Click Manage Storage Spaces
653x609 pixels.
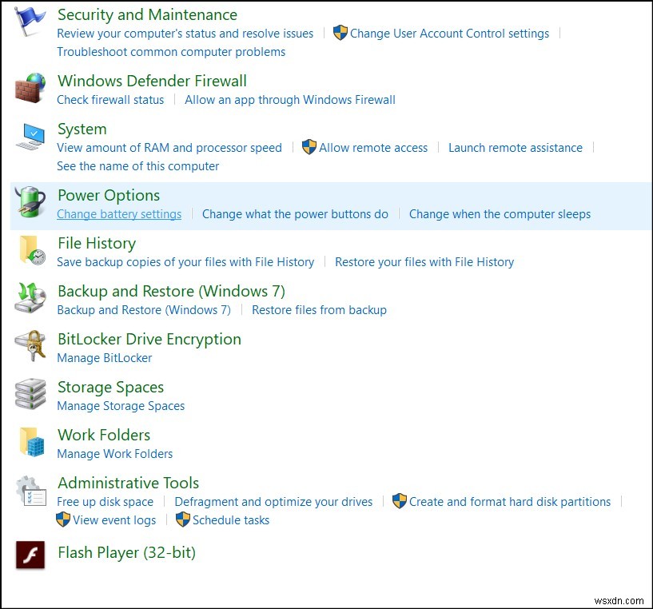coord(121,405)
